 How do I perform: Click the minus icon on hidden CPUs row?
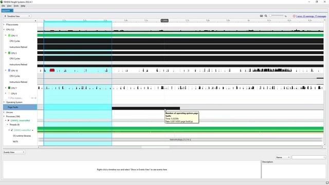[x=32, y=98]
